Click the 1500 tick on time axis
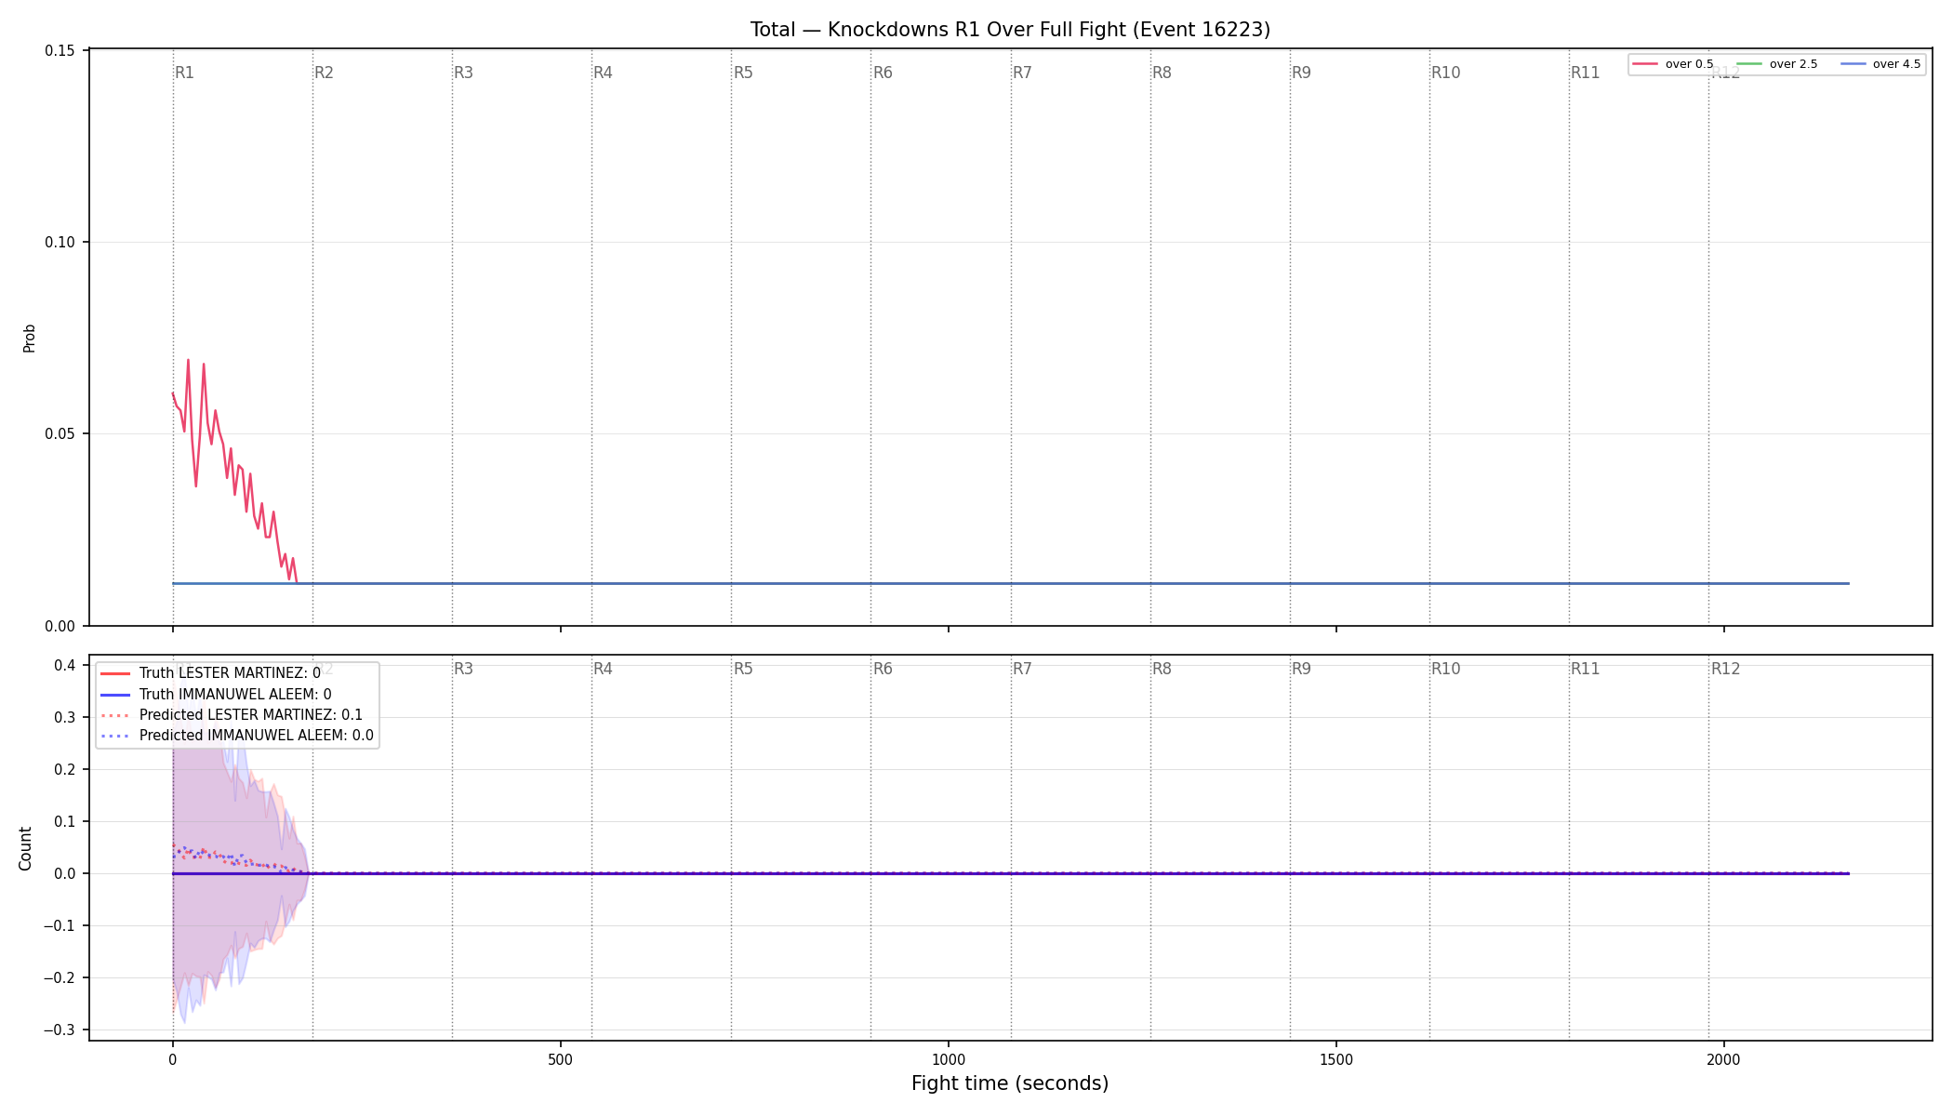 pyautogui.click(x=1336, y=1059)
